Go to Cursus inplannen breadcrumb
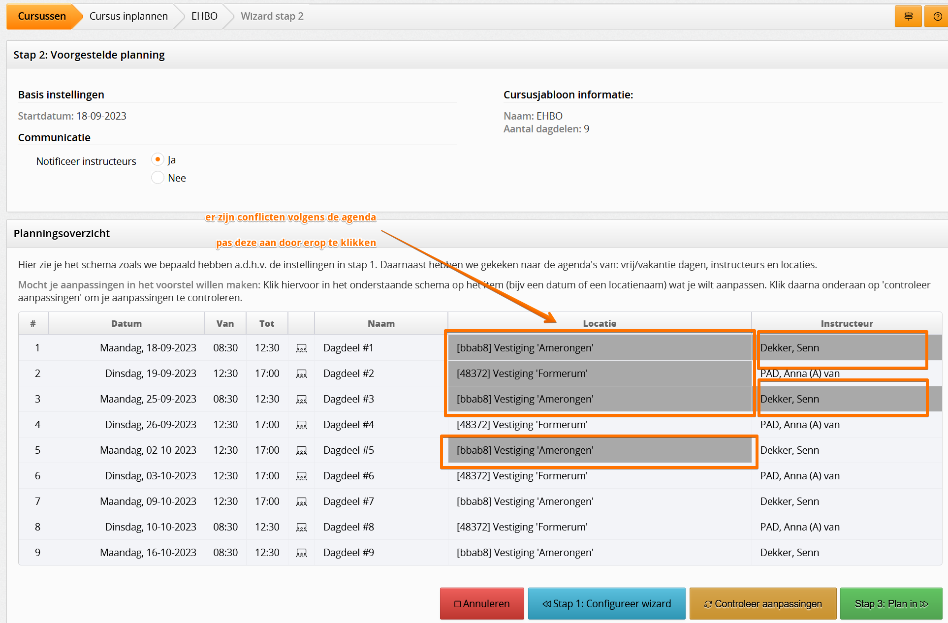The image size is (948, 623). point(128,16)
